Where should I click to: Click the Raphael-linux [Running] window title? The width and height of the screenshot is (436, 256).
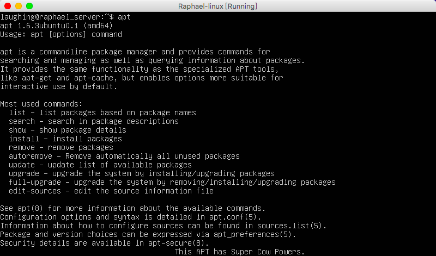pos(217,6)
